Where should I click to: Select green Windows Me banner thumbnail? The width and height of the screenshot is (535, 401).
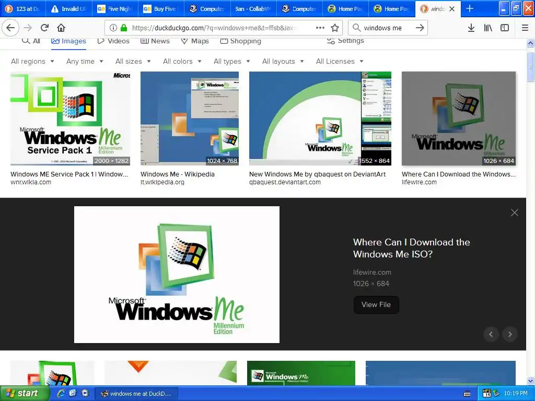301,373
